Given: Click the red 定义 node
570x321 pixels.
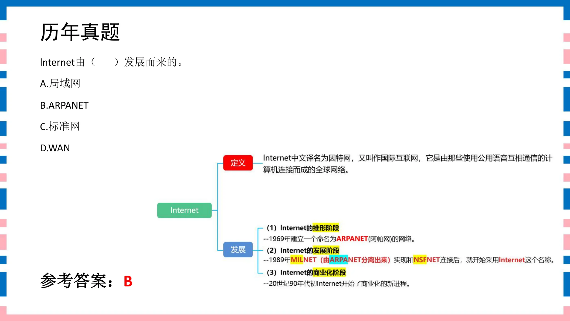Looking at the screenshot, I should tap(238, 163).
